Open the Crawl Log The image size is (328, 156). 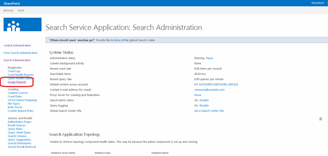click(x=14, y=71)
